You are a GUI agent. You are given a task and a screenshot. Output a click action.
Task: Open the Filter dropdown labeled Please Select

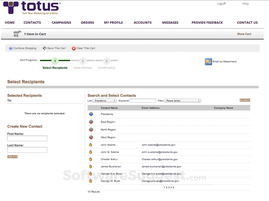pos(182,100)
